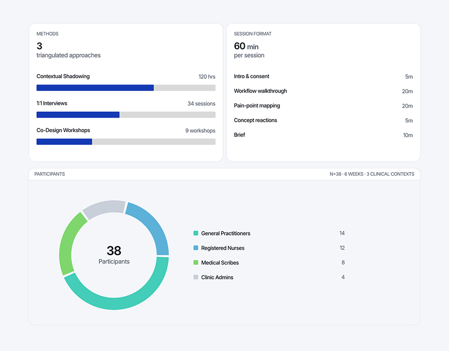
Task: Click the 'Intro & consent' row label
Action: pyautogui.click(x=252, y=77)
